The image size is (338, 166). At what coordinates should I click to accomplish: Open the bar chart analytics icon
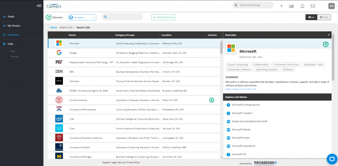(291, 6)
